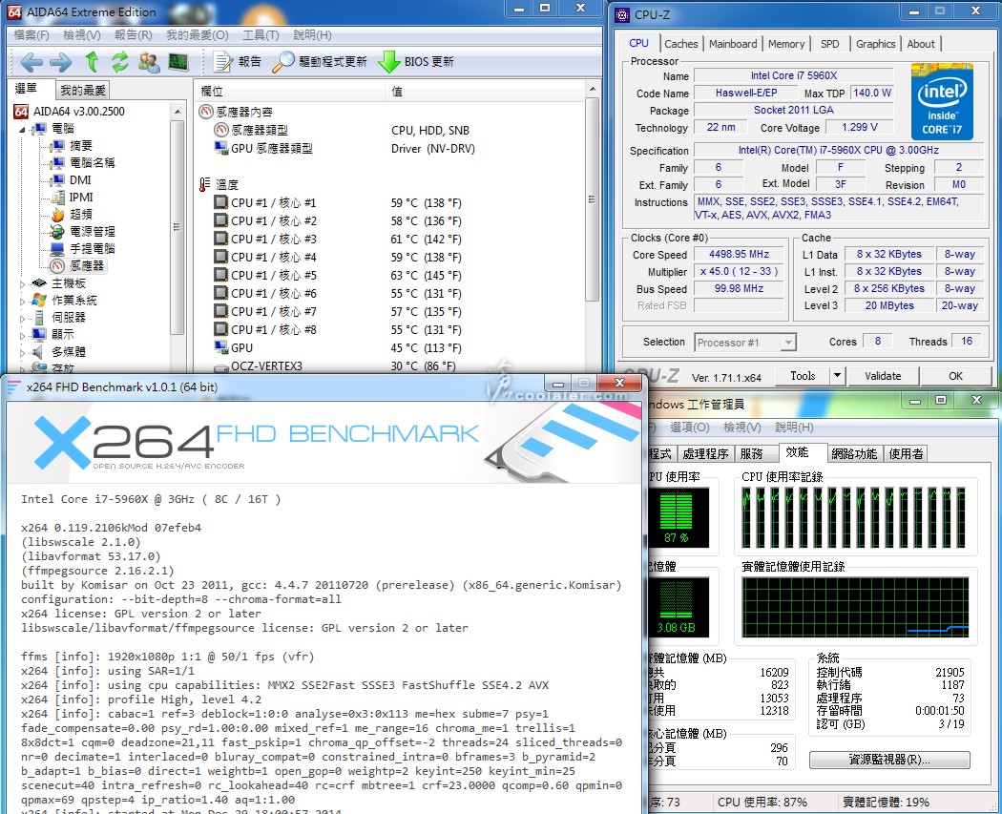Click 資源監視器(R)... button in Task Manager
The image size is (1002, 814).
pyautogui.click(x=888, y=760)
